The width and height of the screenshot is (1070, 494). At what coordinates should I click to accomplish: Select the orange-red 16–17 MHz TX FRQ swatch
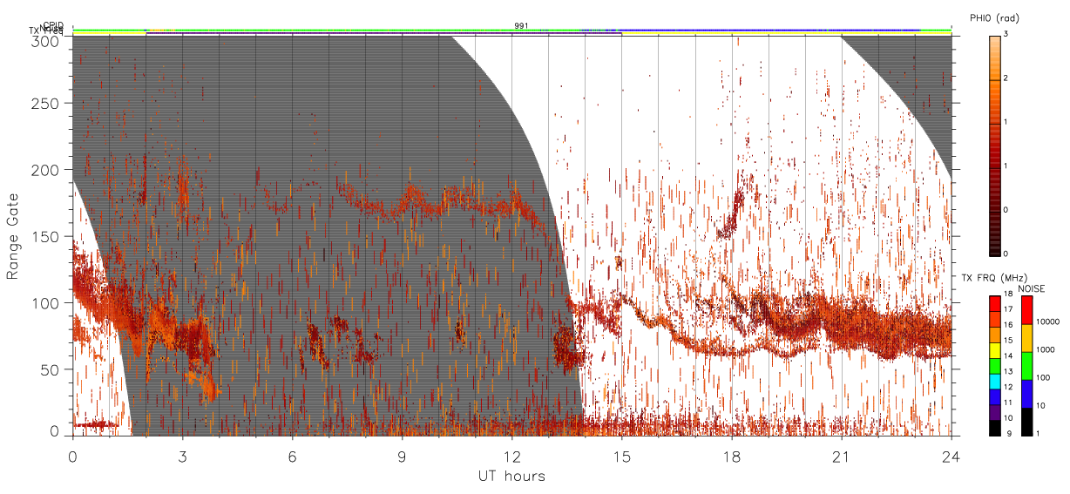click(994, 319)
